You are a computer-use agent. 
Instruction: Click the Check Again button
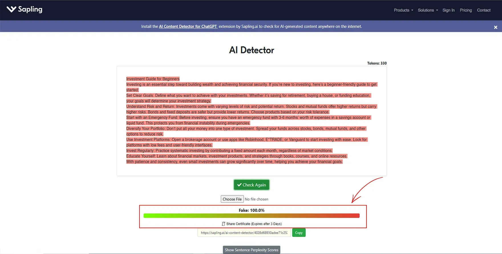pos(252,185)
